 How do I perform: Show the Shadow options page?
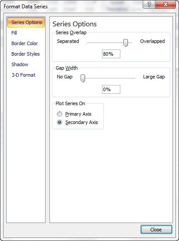pos(20,64)
